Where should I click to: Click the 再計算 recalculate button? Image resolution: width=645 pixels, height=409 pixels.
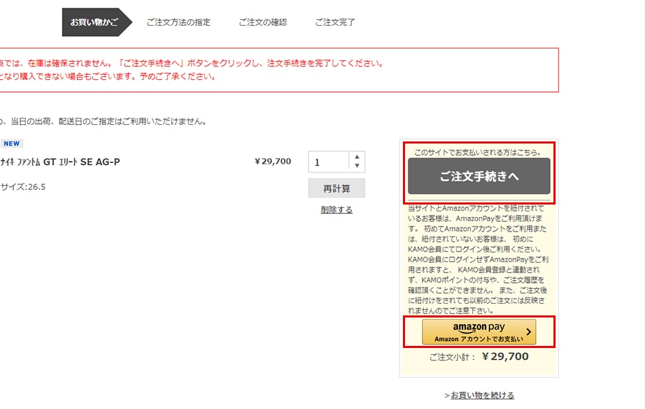pyautogui.click(x=336, y=189)
